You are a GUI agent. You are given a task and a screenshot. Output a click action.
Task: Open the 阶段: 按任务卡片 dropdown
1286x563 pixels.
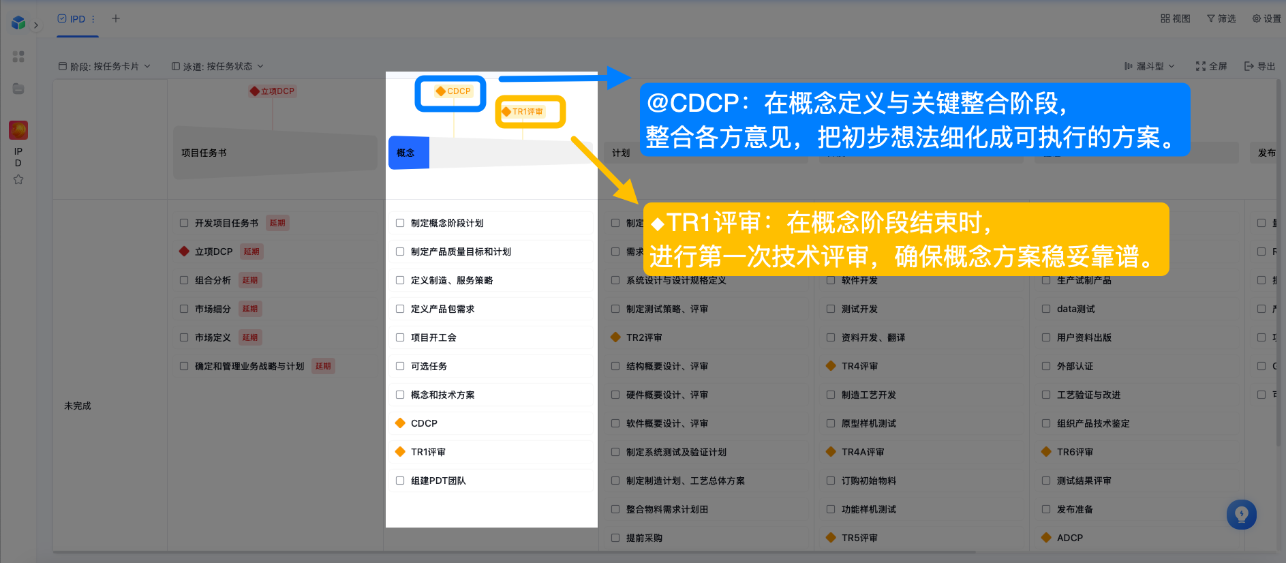105,66
